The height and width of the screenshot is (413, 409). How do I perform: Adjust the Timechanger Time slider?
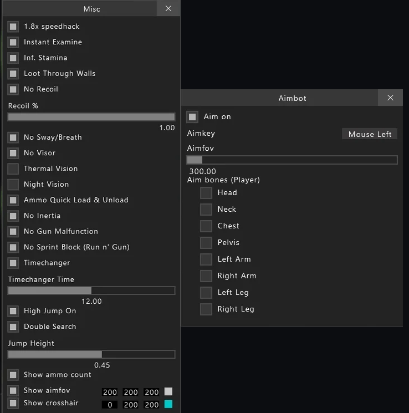coord(91,290)
